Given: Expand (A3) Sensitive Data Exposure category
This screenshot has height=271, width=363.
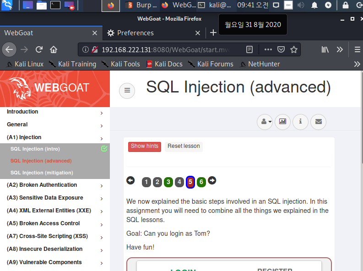Looking at the screenshot, I should 55,198.
